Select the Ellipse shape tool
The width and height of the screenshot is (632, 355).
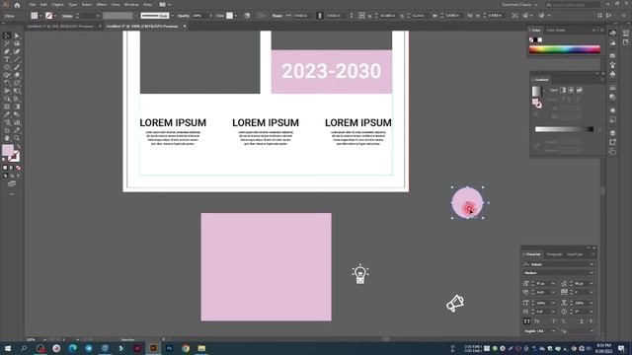(x=7, y=67)
